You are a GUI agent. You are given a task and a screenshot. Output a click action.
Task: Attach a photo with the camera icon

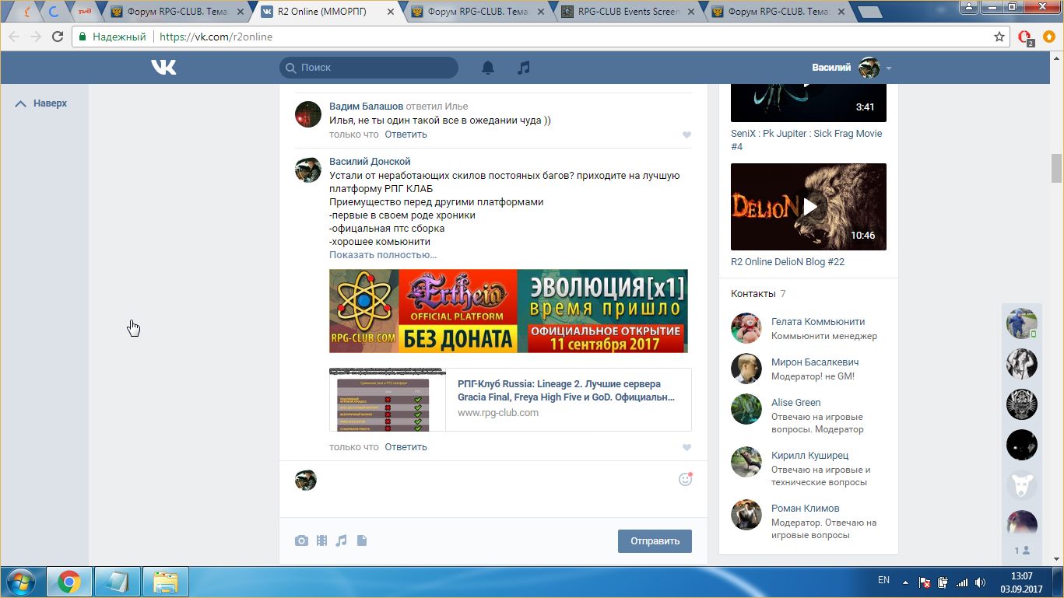click(301, 540)
